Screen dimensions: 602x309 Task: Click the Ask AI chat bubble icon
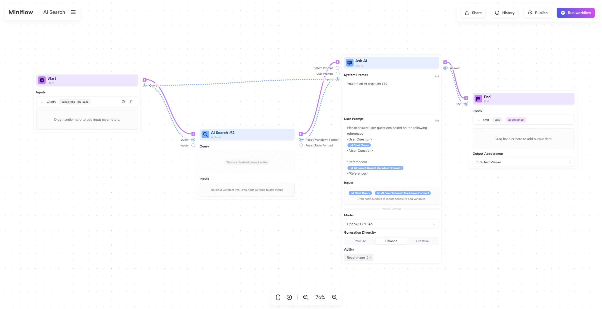350,63
